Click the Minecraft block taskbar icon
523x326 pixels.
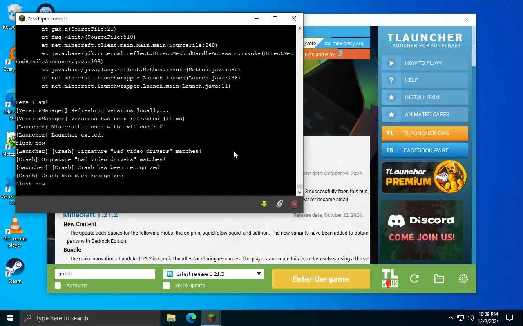[x=211, y=318]
